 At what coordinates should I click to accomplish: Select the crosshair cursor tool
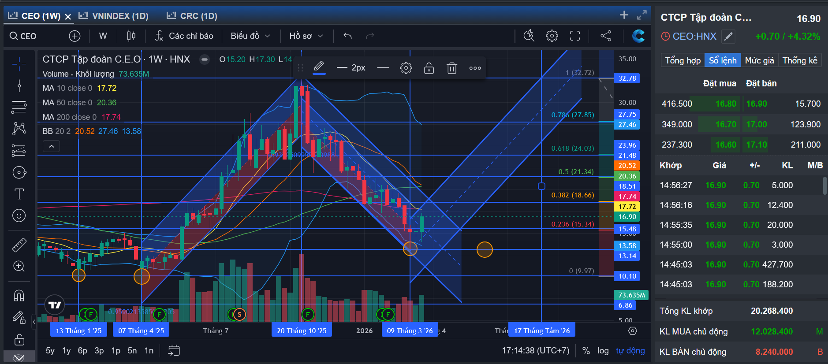19,64
